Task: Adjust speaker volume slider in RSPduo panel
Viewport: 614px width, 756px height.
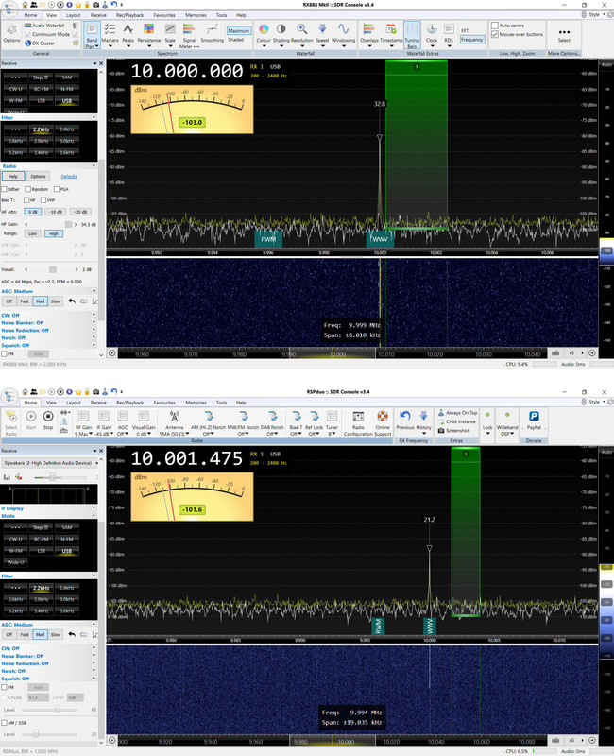Action: point(51,477)
